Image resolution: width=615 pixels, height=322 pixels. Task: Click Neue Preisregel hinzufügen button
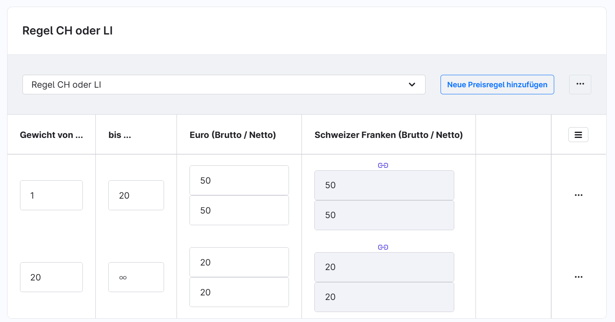pyautogui.click(x=497, y=85)
